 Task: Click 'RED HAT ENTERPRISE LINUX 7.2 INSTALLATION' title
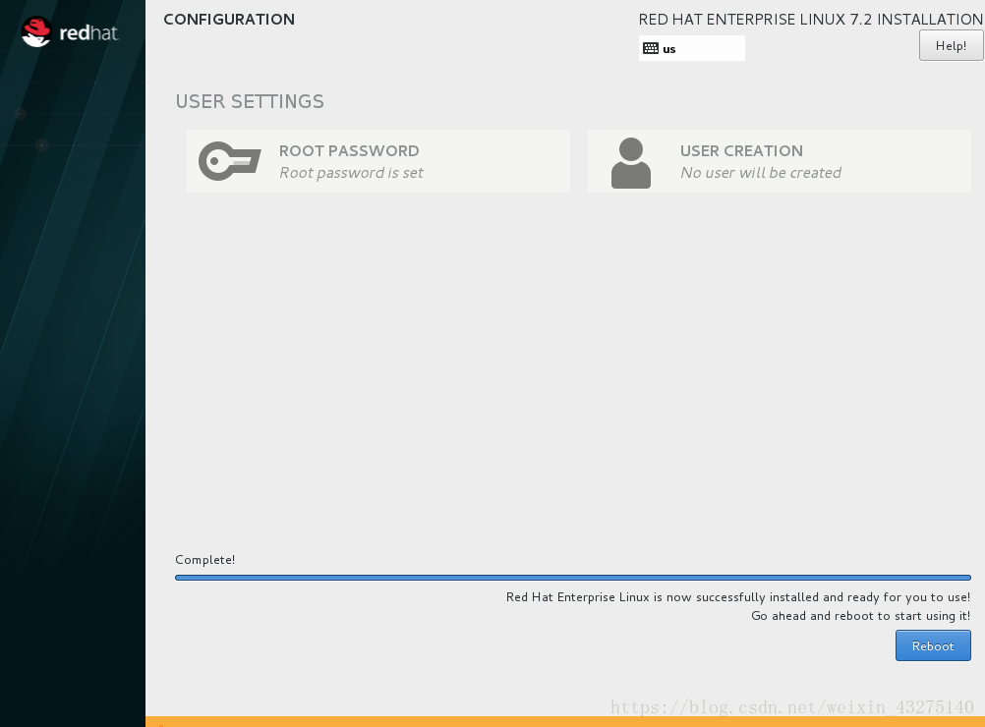pyautogui.click(x=811, y=20)
